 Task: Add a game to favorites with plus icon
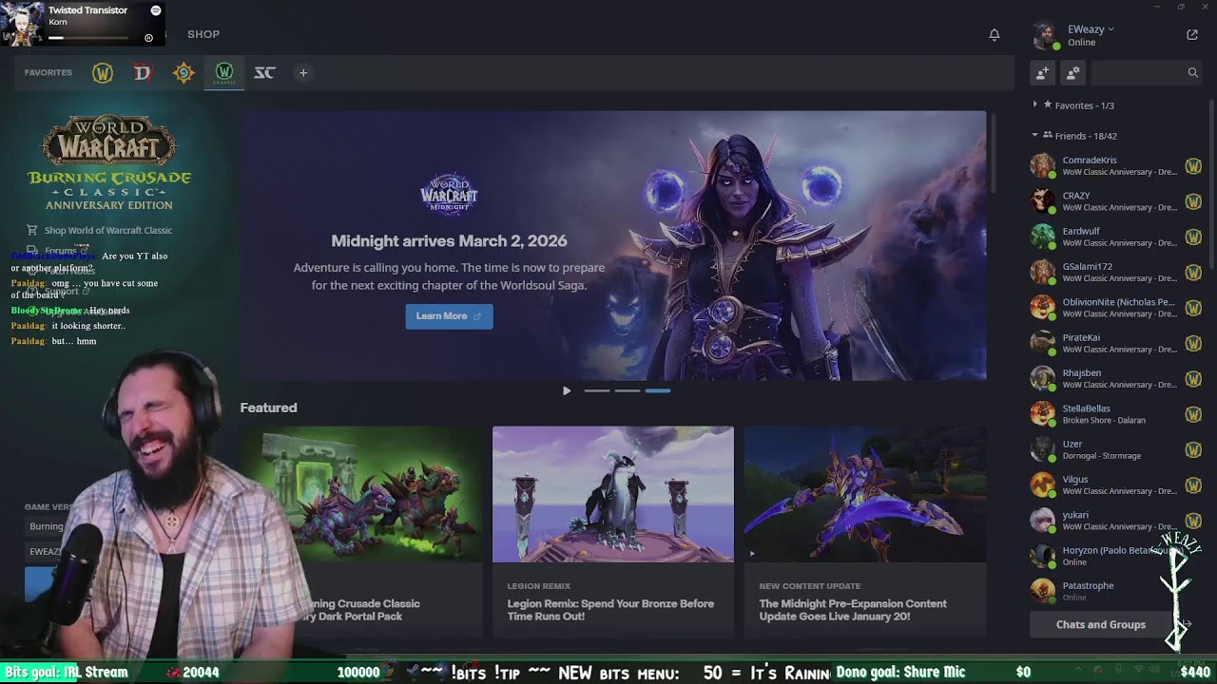point(303,73)
